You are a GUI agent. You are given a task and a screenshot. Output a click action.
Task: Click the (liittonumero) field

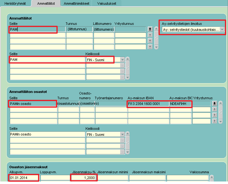coord(104,29)
